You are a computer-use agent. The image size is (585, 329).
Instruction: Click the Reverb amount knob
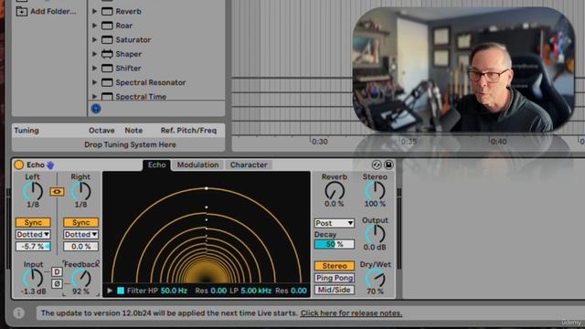coord(335,191)
